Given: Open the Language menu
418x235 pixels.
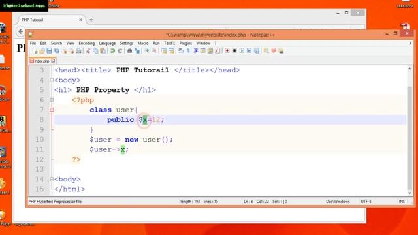Looking at the screenshot, I should tap(107, 43).
